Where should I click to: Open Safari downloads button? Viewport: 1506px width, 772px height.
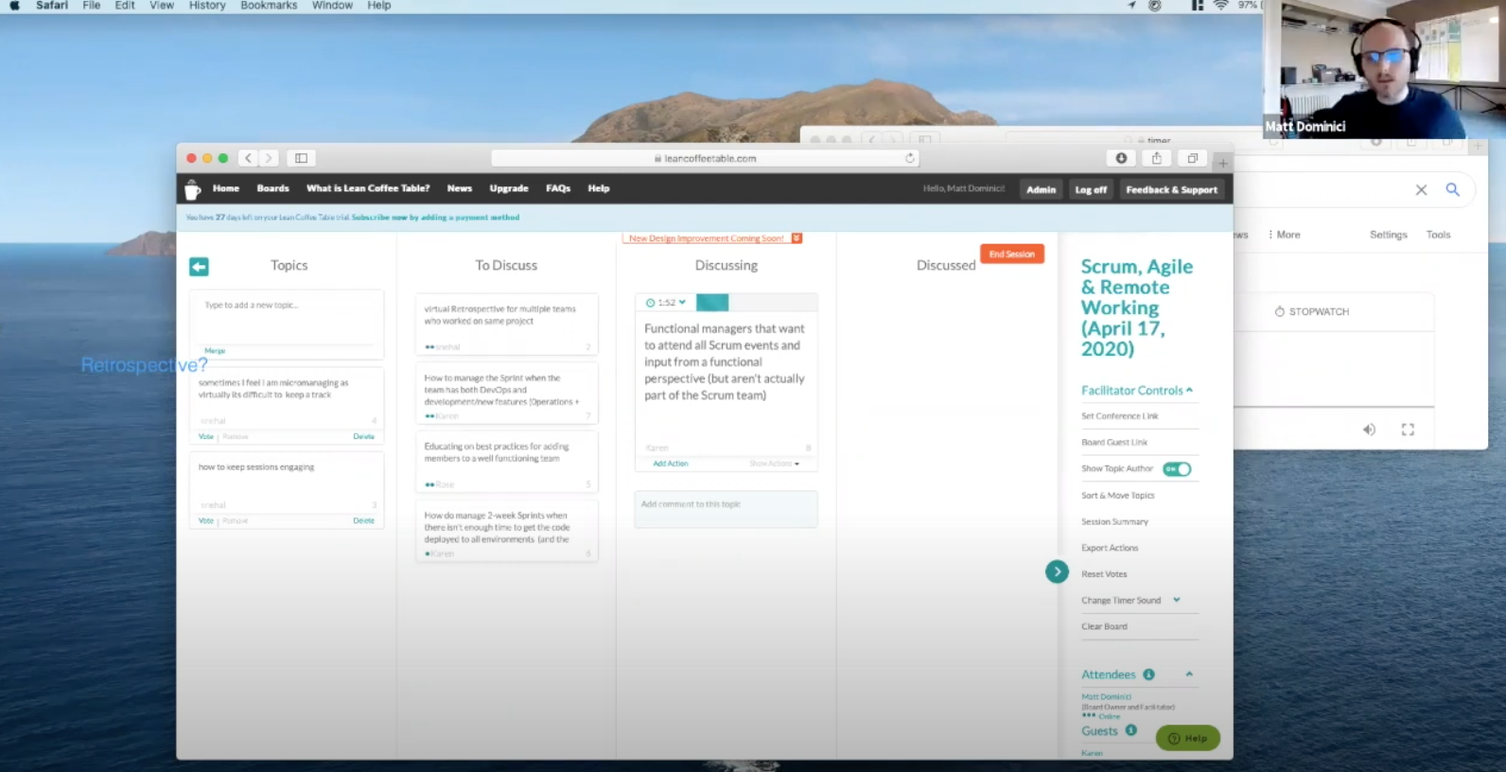(x=1121, y=158)
